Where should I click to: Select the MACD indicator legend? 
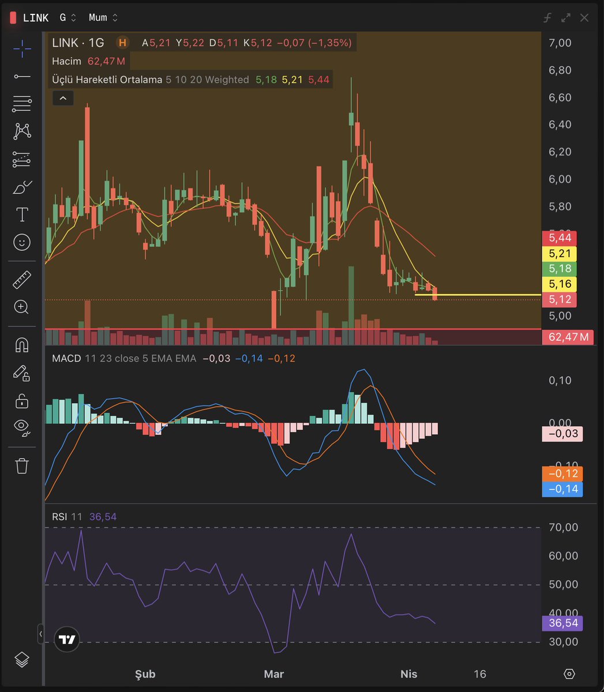click(66, 359)
